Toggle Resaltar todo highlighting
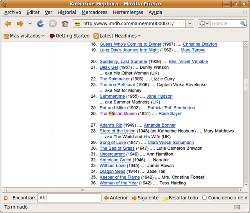Viewport: 250px width, 213px height. (180, 198)
